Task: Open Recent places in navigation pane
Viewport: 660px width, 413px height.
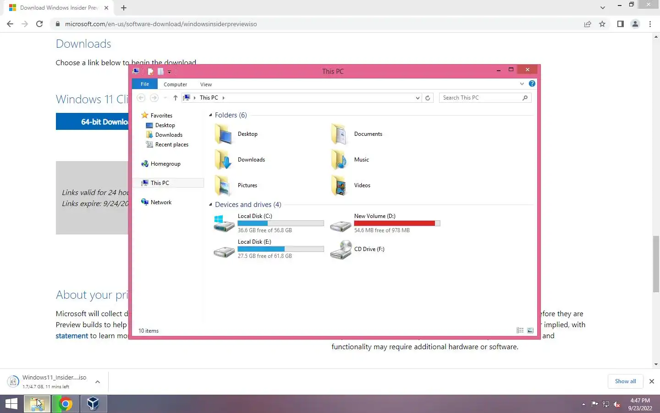Action: pyautogui.click(x=171, y=145)
